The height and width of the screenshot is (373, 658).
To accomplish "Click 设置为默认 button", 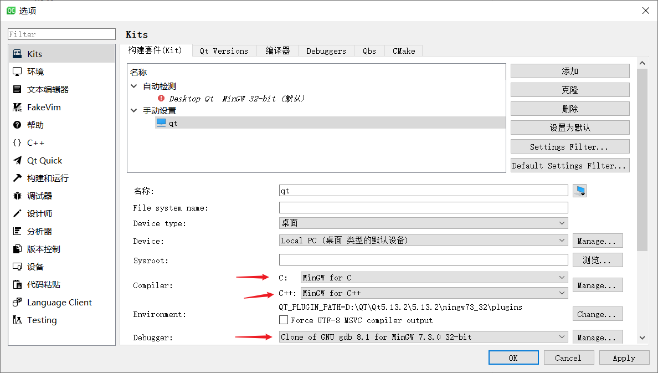I will point(570,127).
